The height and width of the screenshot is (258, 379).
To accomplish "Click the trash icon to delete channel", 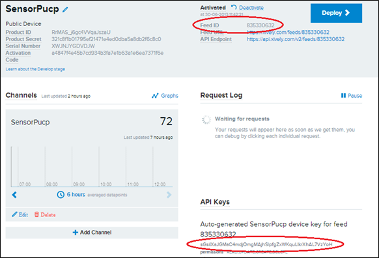I will (36, 214).
